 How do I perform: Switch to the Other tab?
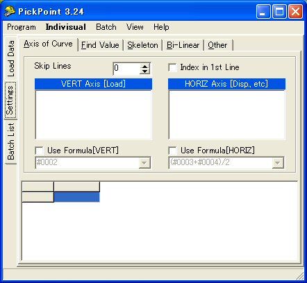217,45
